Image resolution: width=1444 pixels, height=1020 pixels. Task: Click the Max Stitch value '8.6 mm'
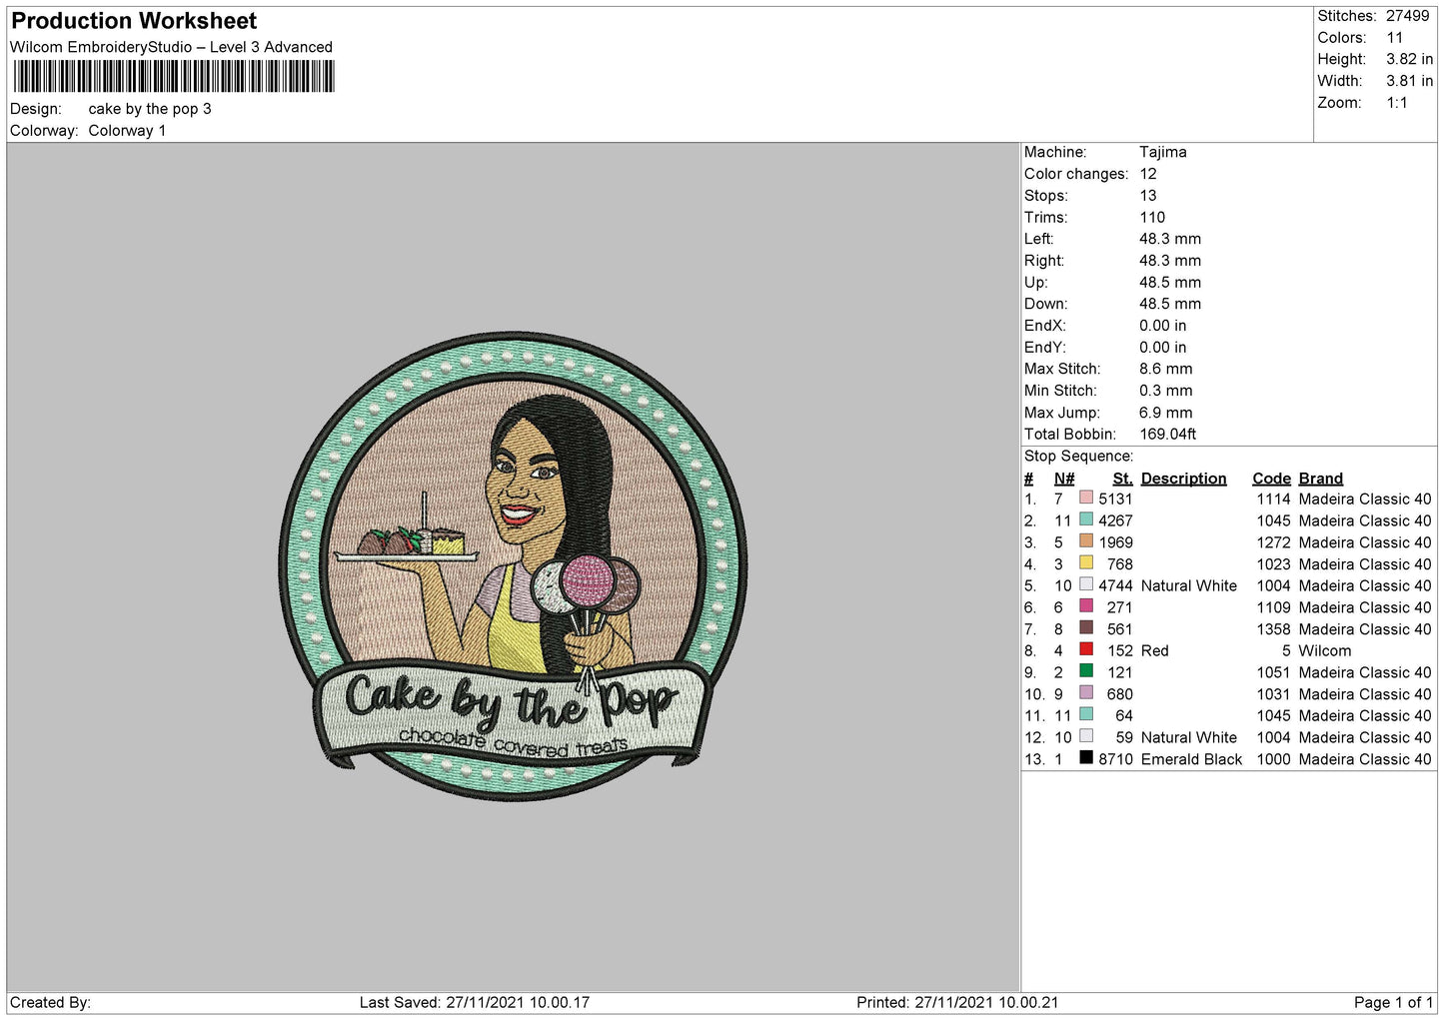(x=1165, y=369)
